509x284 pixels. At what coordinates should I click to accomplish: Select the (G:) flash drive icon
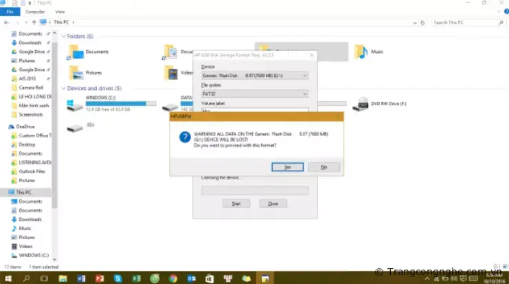(74, 127)
